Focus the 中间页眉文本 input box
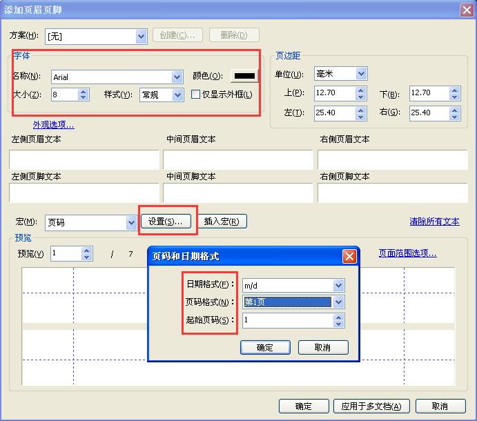The image size is (477, 421). (x=238, y=159)
